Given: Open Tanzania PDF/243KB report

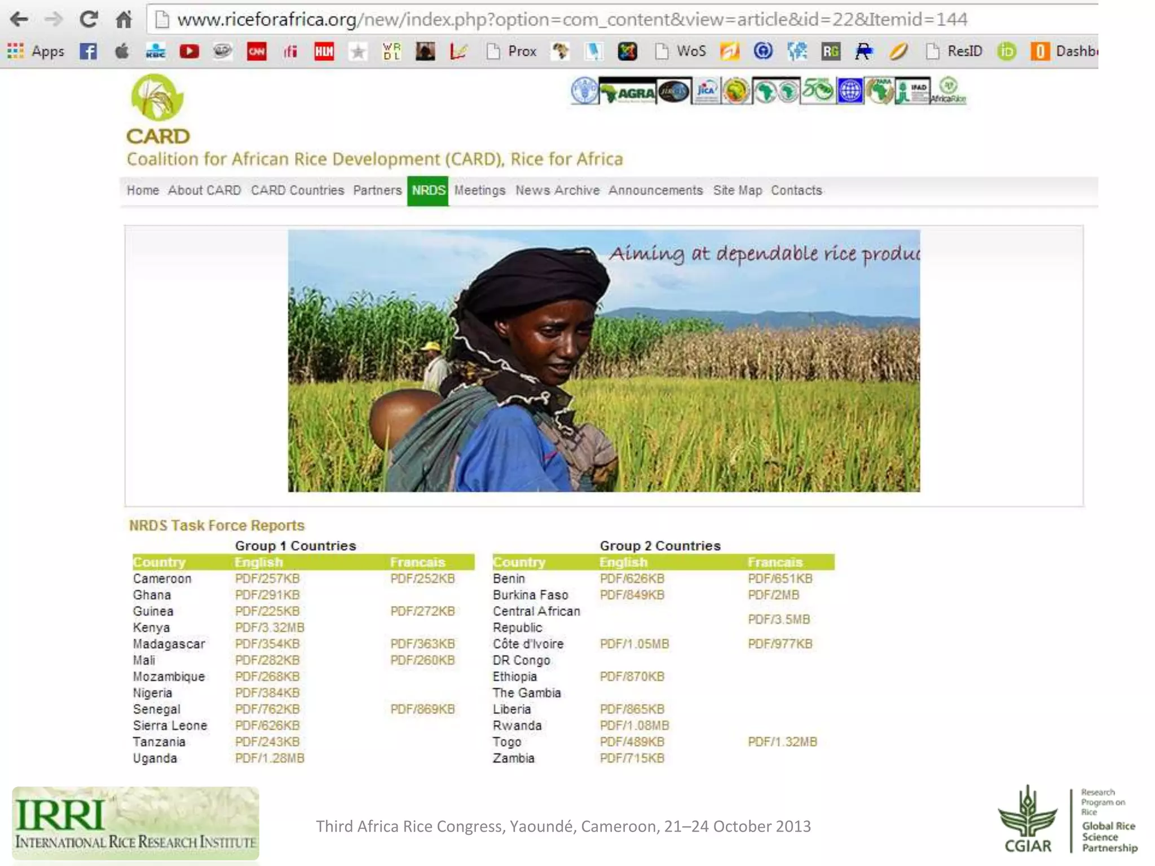Looking at the screenshot, I should pos(267,742).
